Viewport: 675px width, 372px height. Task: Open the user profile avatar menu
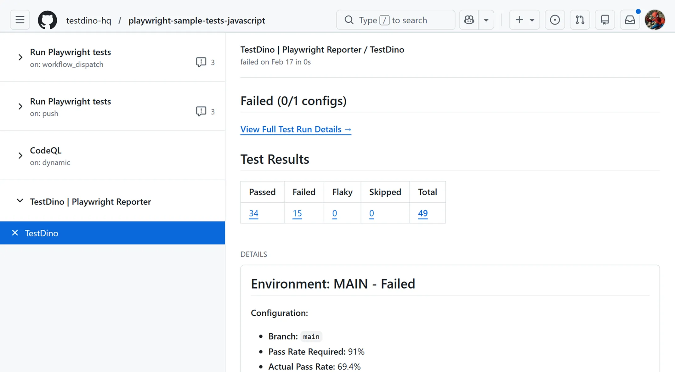(655, 20)
